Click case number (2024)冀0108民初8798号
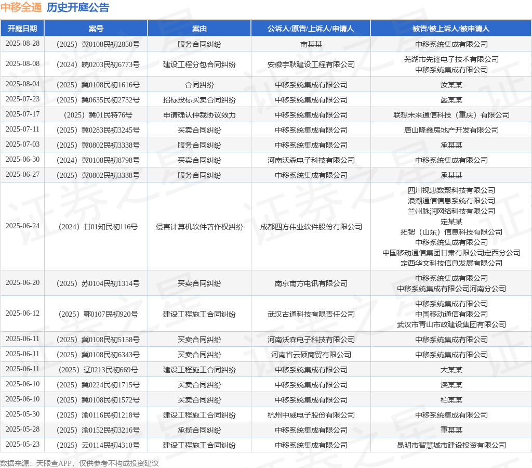Image resolution: width=532 pixels, height=468 pixels. tap(98, 160)
